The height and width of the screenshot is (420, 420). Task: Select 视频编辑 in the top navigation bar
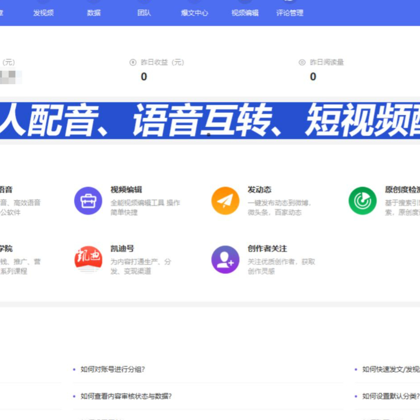pos(244,13)
